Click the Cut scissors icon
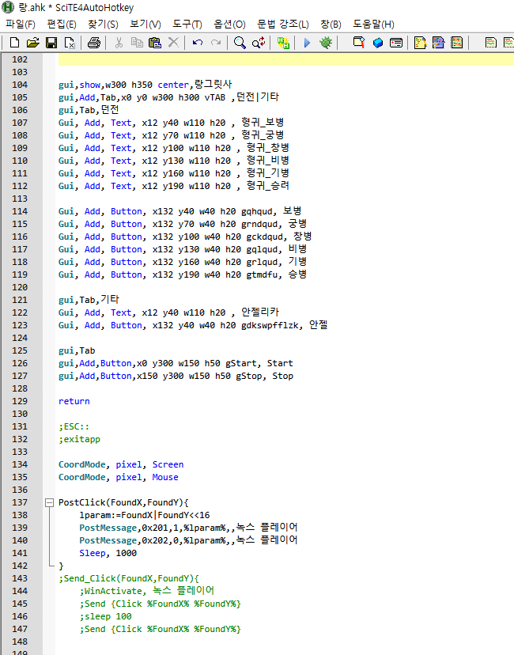Screen dimensions: 514x655 119,43
